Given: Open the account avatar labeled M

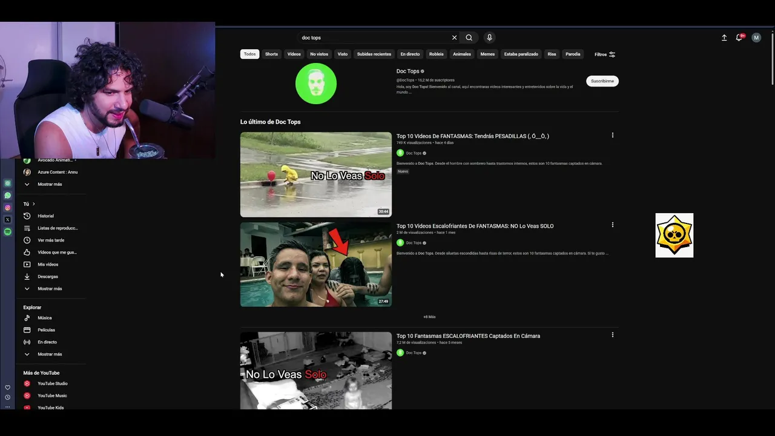Looking at the screenshot, I should pos(756,38).
